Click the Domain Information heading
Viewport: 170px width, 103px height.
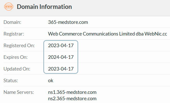click(x=44, y=7)
